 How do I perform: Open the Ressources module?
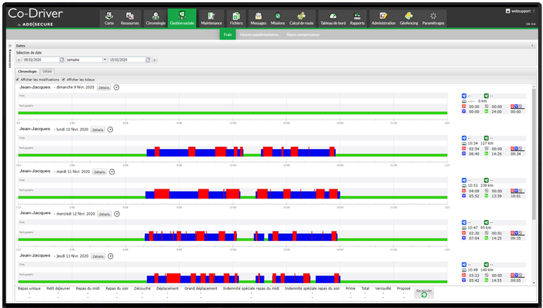(x=130, y=18)
